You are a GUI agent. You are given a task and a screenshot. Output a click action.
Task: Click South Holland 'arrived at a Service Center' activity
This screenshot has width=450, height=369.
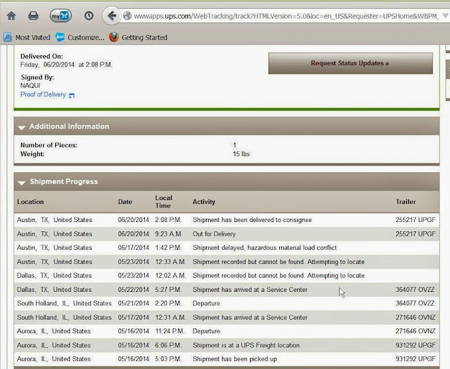(x=250, y=318)
